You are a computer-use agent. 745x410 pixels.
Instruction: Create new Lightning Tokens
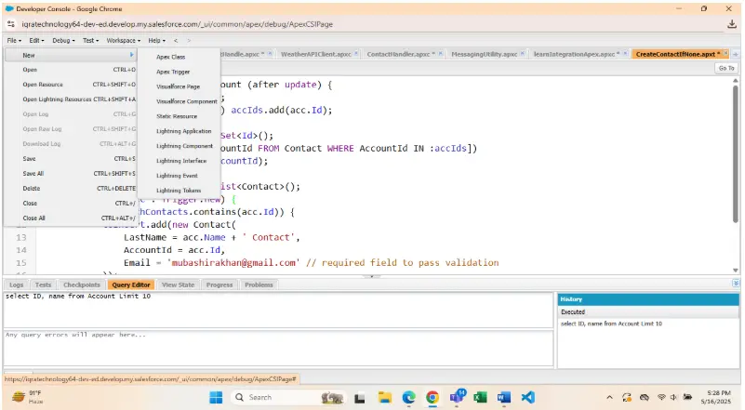180,190
